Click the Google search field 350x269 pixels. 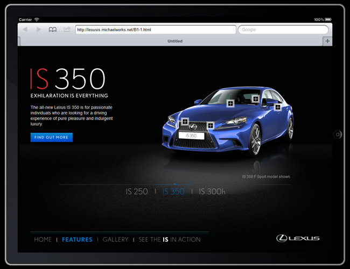click(283, 30)
